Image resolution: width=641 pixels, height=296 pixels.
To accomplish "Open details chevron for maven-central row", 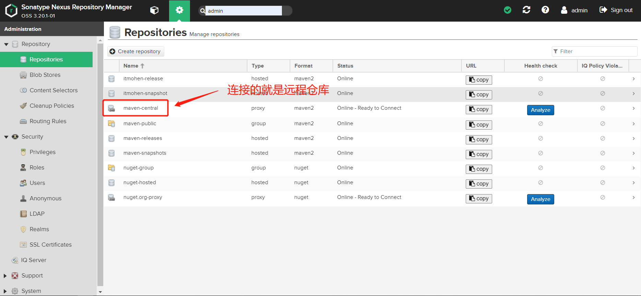I will [x=633, y=108].
